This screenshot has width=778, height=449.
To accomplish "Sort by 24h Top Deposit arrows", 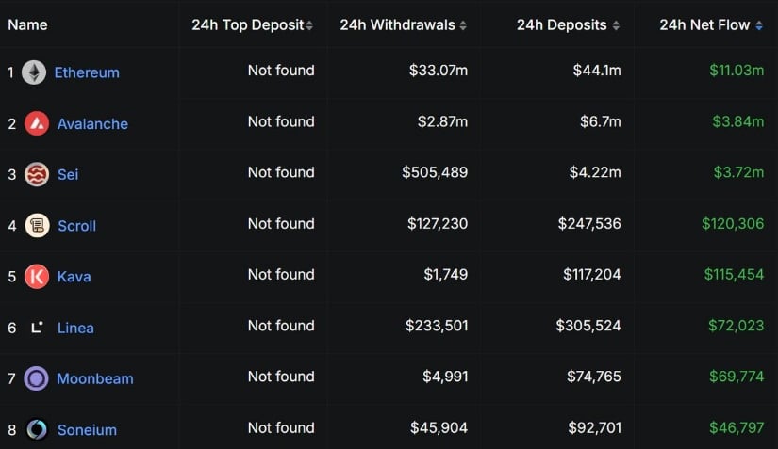I will [309, 25].
